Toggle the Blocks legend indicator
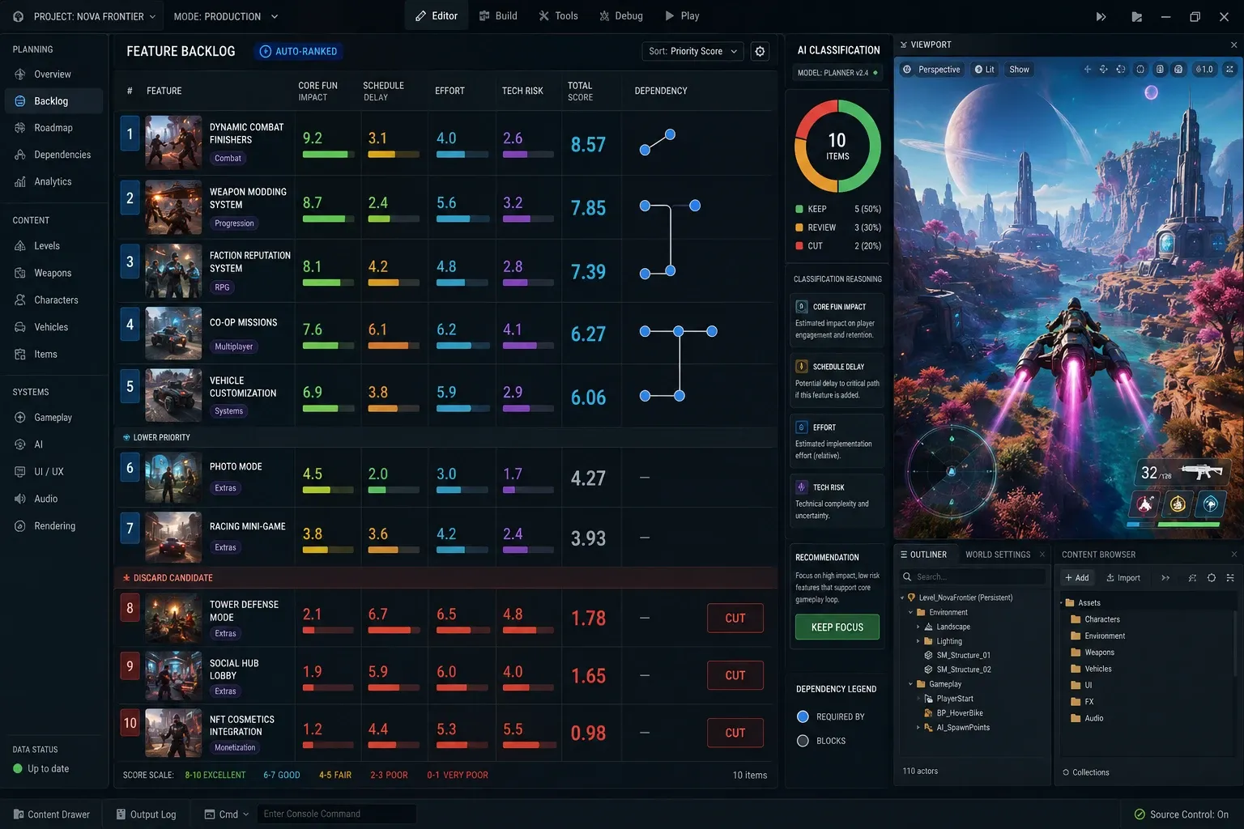This screenshot has height=829, width=1244. click(803, 741)
